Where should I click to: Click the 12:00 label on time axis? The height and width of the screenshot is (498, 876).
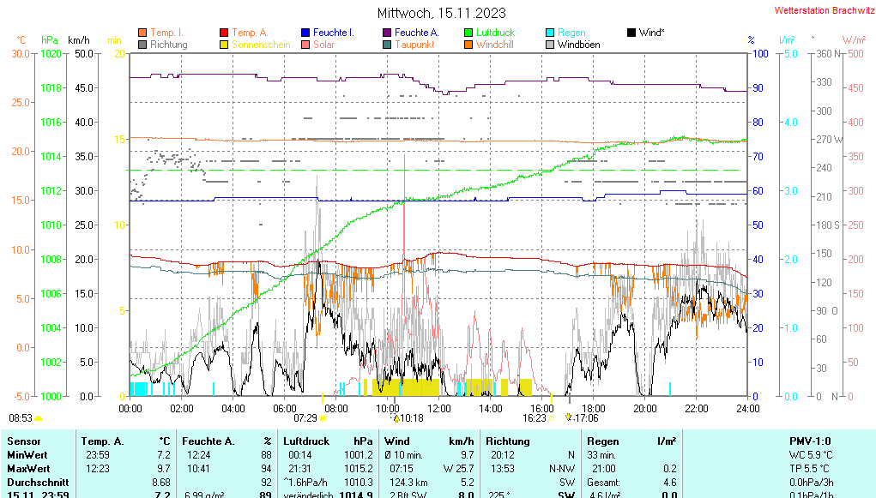click(x=438, y=408)
